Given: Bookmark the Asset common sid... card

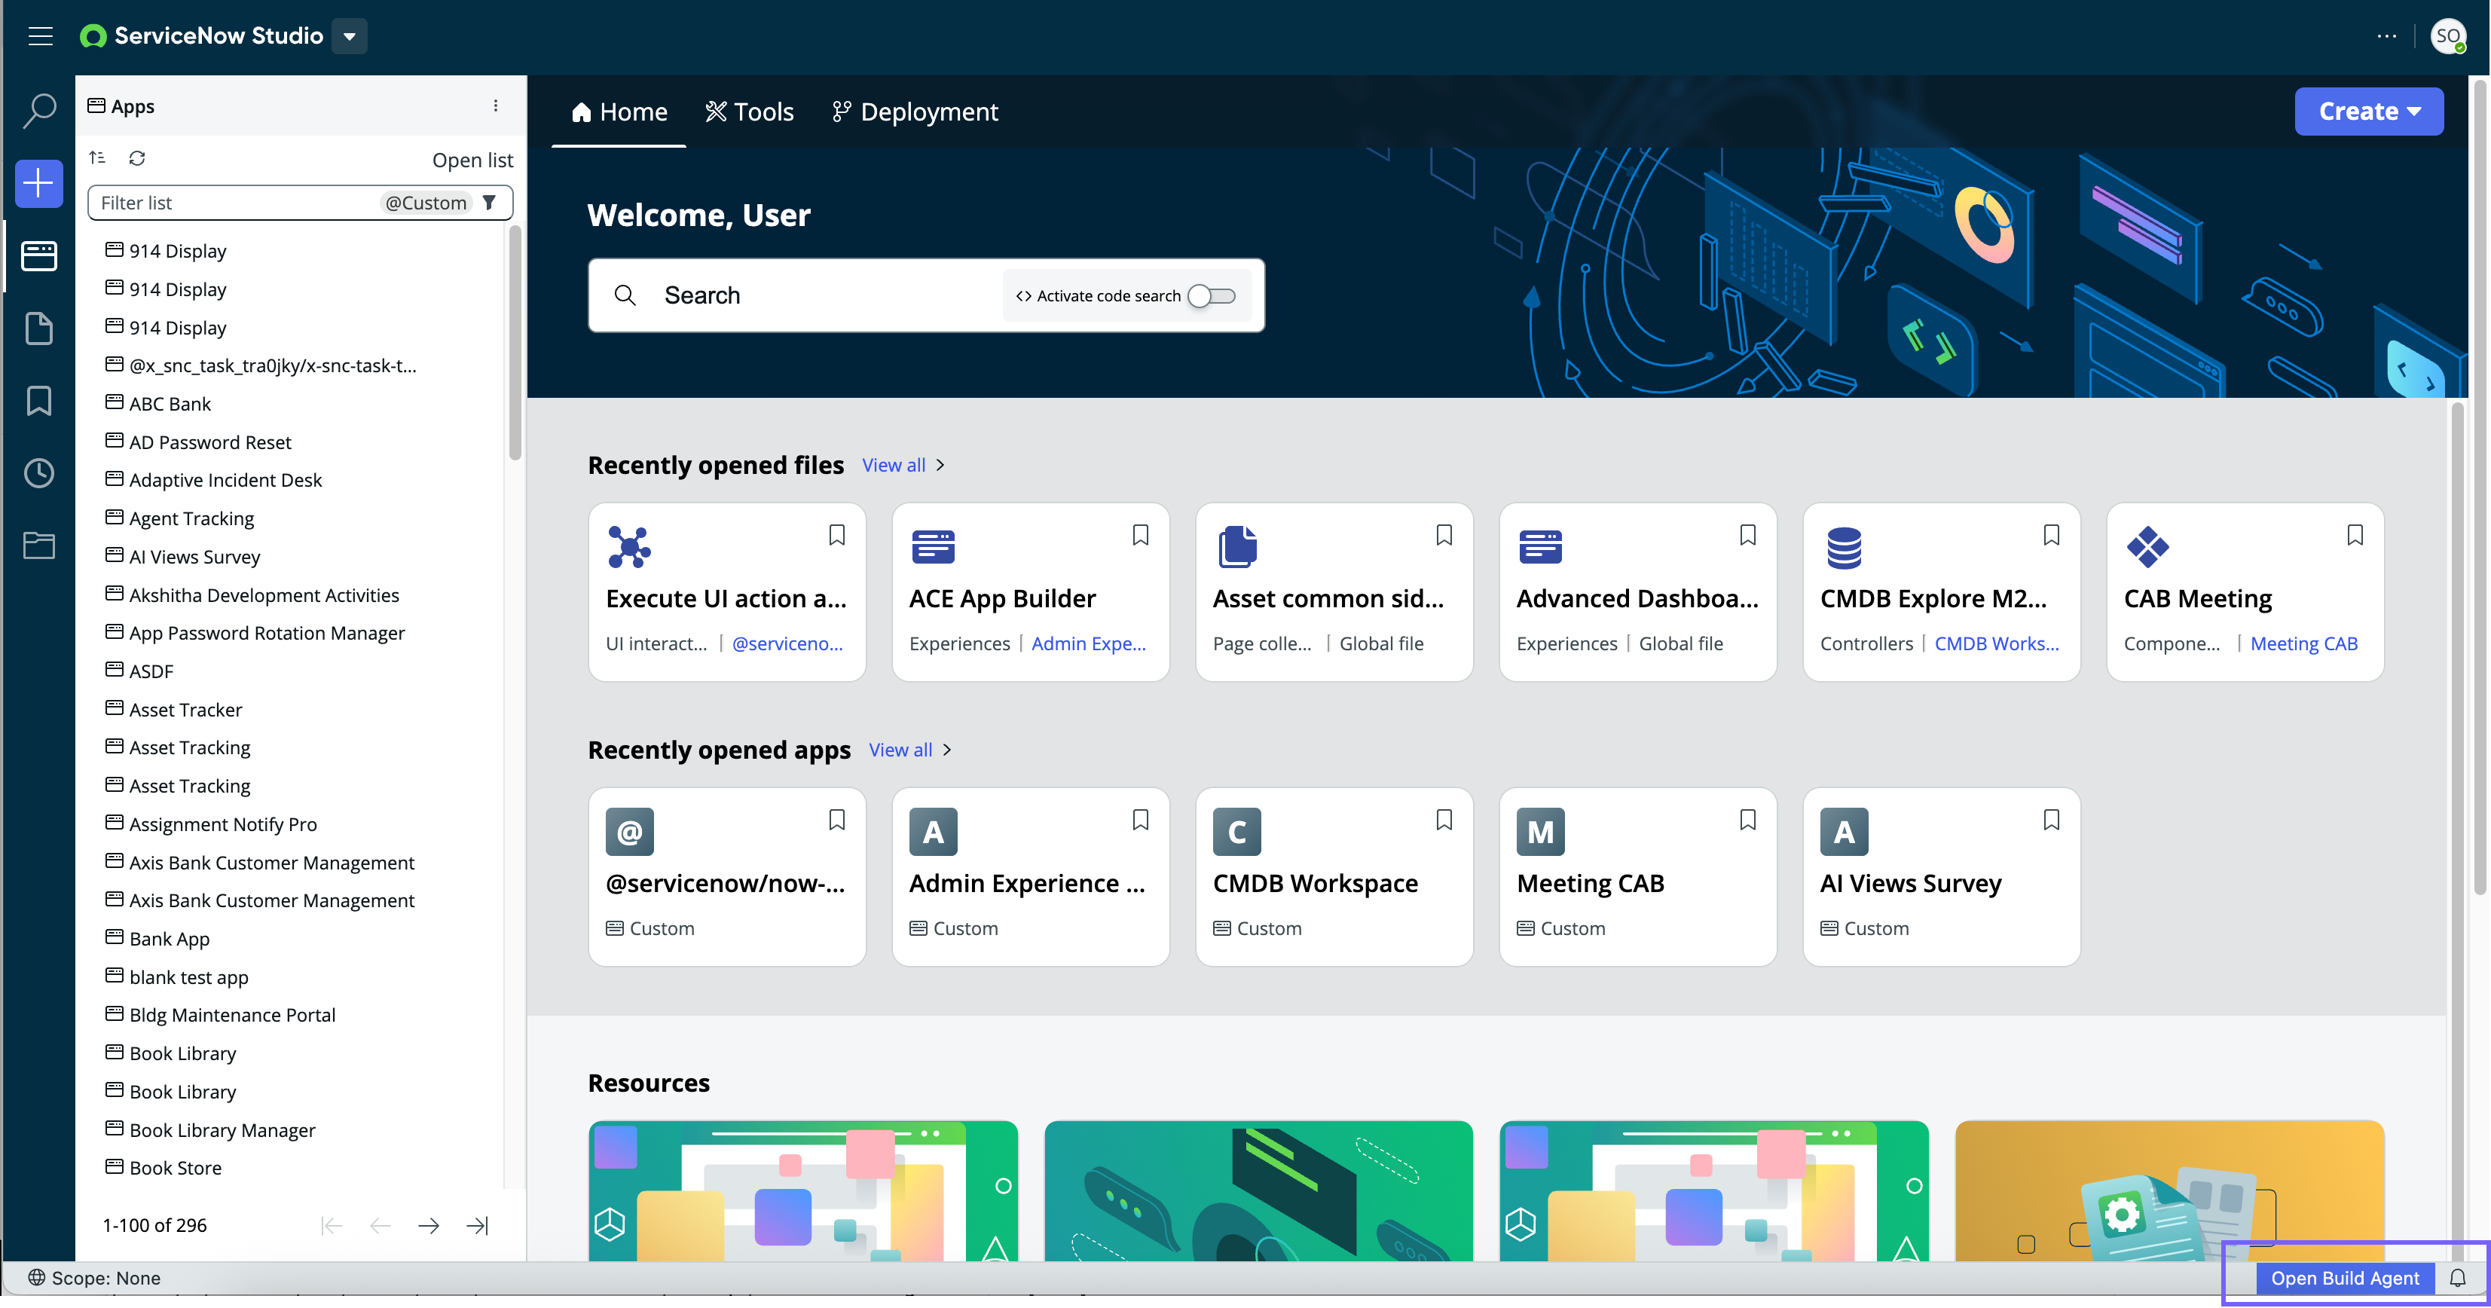Looking at the screenshot, I should 1444,535.
